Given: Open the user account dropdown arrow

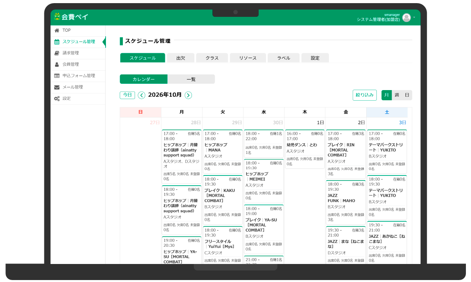Looking at the screenshot, I should (414, 17).
